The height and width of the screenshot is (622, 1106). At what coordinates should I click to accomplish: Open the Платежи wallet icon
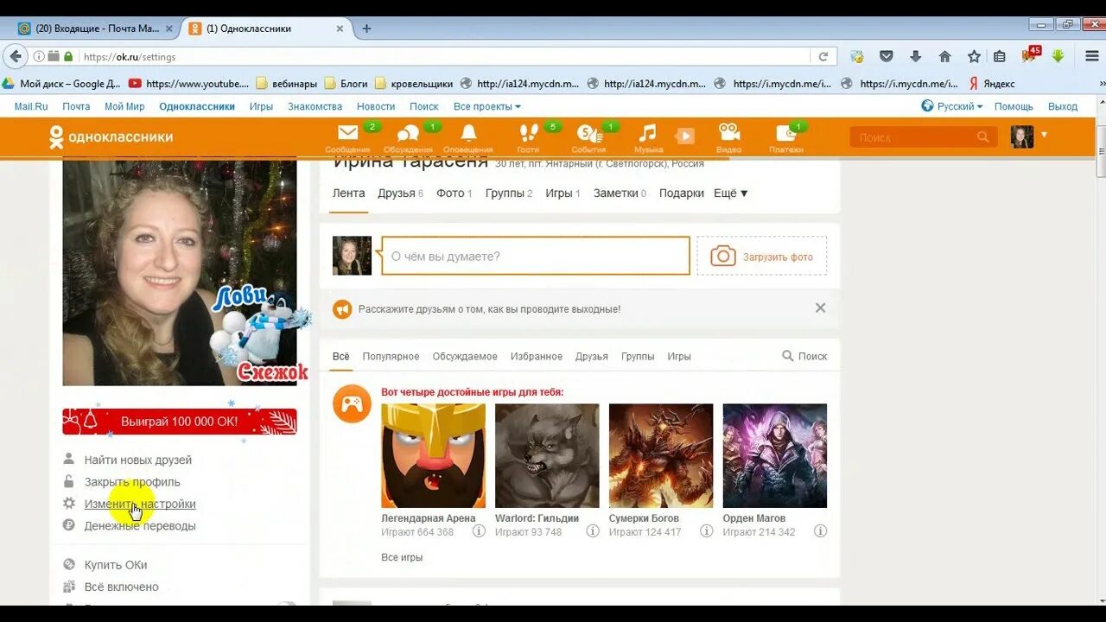pyautogui.click(x=786, y=133)
